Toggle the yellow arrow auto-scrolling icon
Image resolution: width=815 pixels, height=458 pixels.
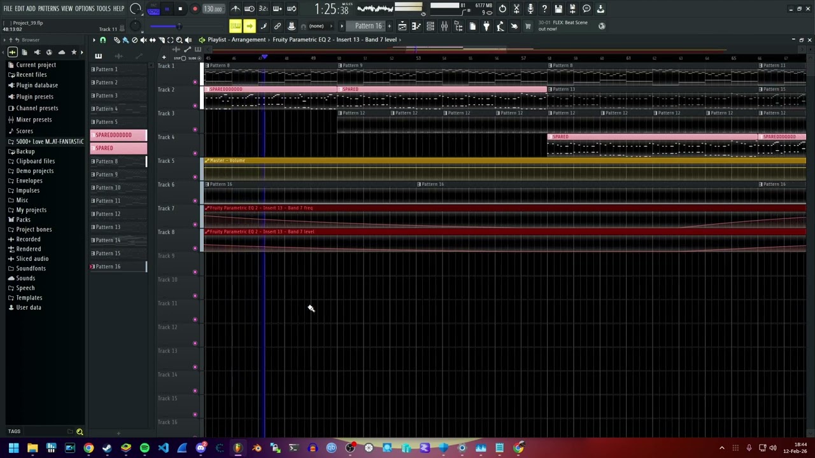pyautogui.click(x=250, y=26)
